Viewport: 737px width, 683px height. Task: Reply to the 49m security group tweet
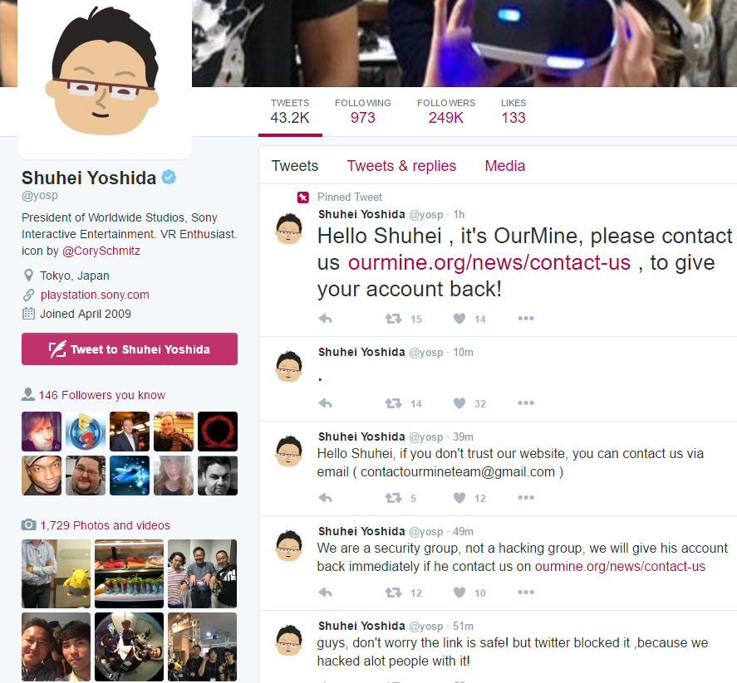[x=325, y=593]
